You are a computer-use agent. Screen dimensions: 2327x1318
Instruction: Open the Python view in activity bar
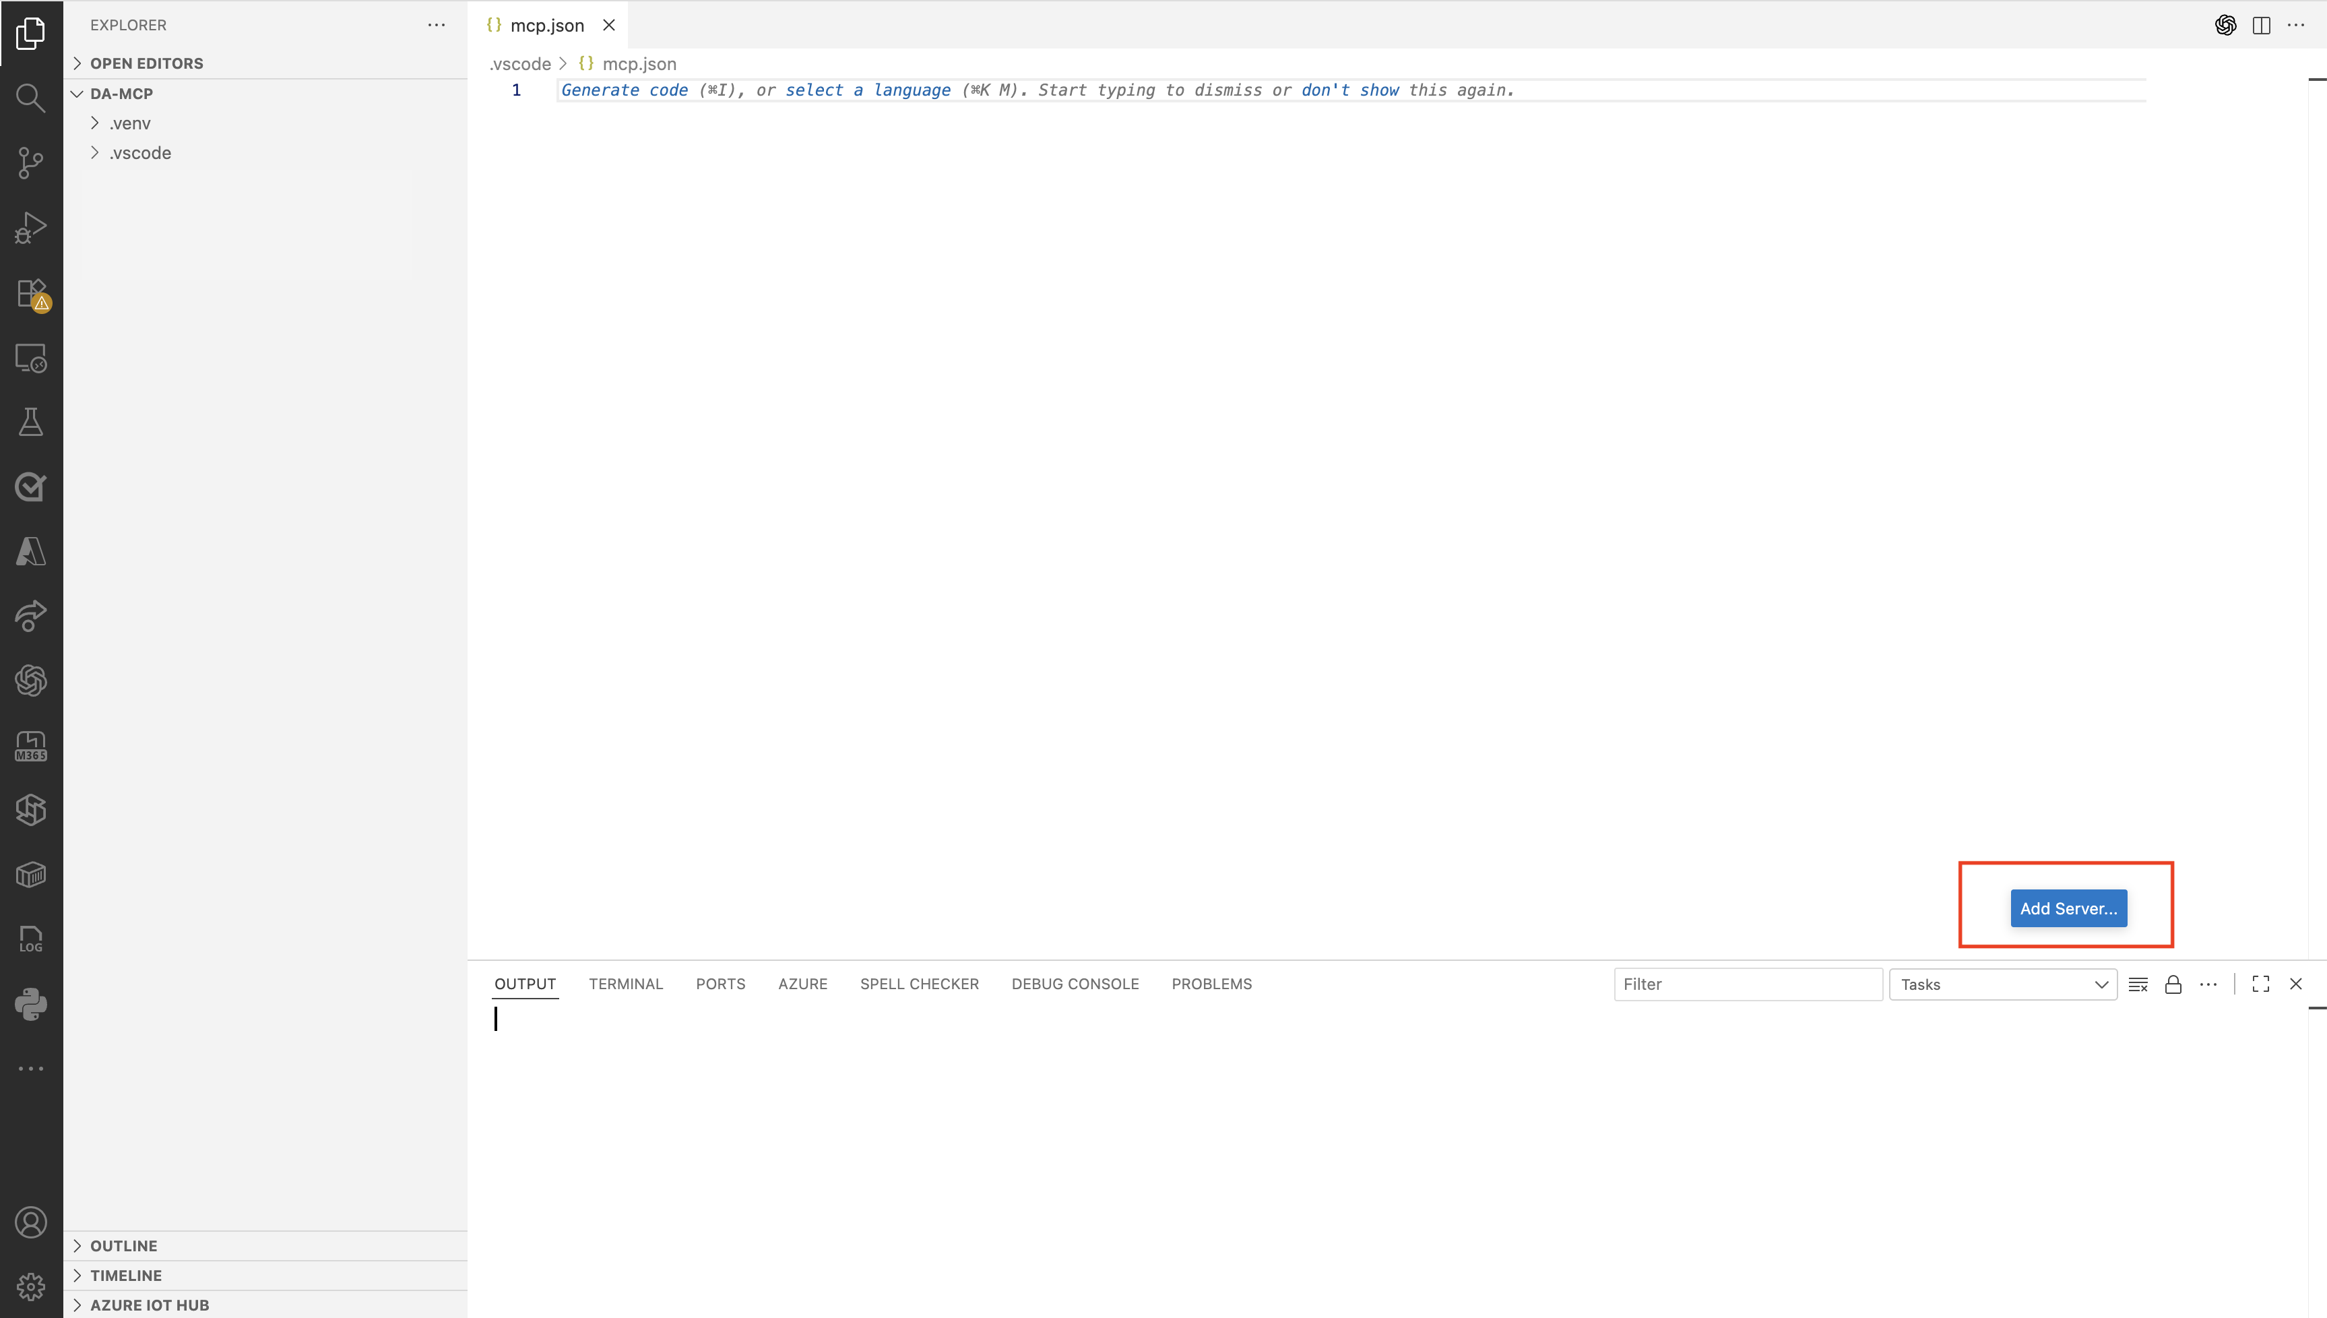point(31,1003)
